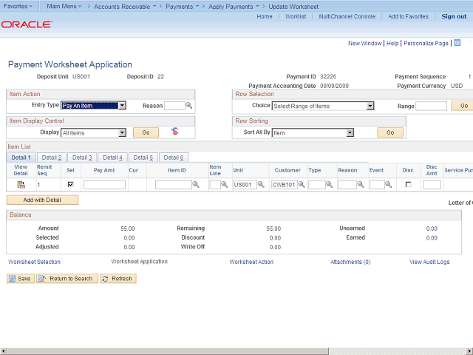
Task: Open the Sort All By dropdown
Action: click(x=313, y=133)
